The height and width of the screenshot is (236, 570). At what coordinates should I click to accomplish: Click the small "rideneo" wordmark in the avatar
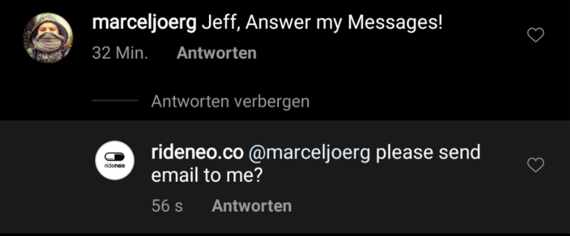[114, 166]
